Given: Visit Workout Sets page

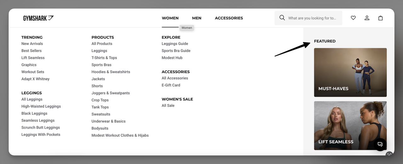Looking at the screenshot, I should tap(33, 72).
